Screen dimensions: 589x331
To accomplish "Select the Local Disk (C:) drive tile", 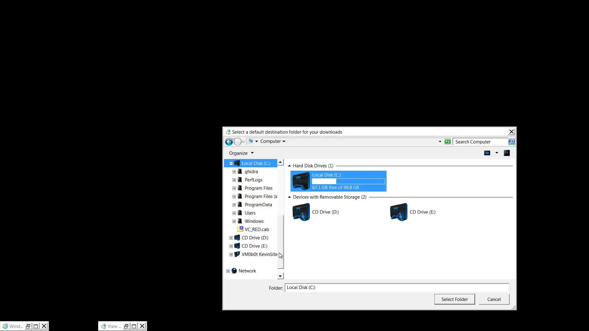I will click(338, 181).
